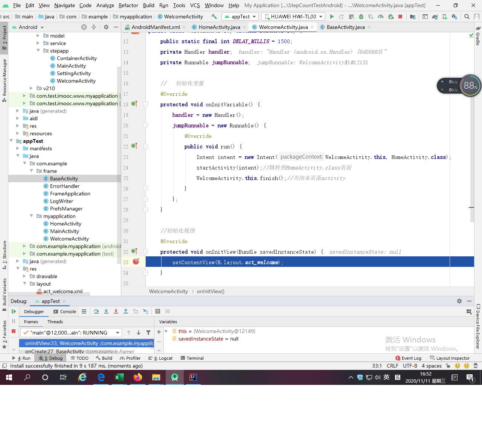This screenshot has height=433, width=482.
Task: Open the main thread RUNNING dropdown
Action: pyautogui.click(x=71, y=333)
